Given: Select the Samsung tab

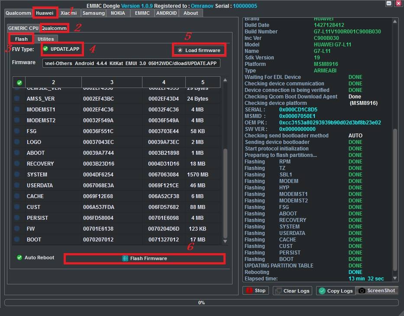Looking at the screenshot, I should tap(94, 13).
